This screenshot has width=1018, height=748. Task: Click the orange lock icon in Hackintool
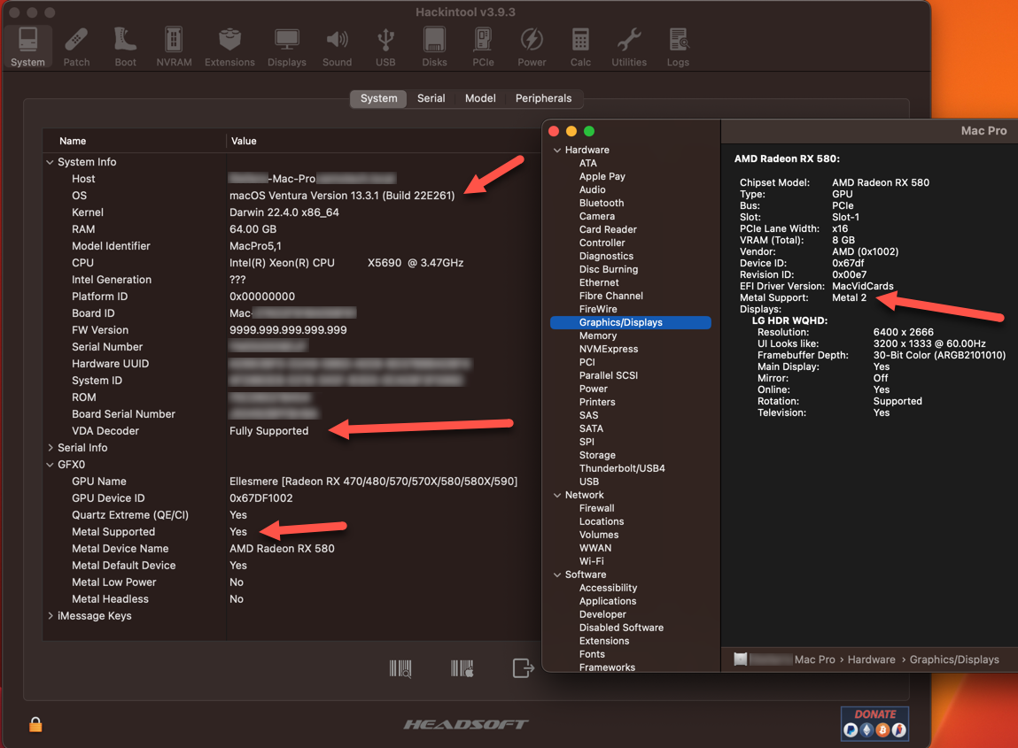coord(35,724)
